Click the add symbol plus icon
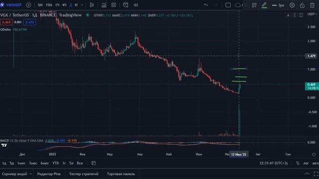The width and height of the screenshot is (319, 179). pos(28,5)
